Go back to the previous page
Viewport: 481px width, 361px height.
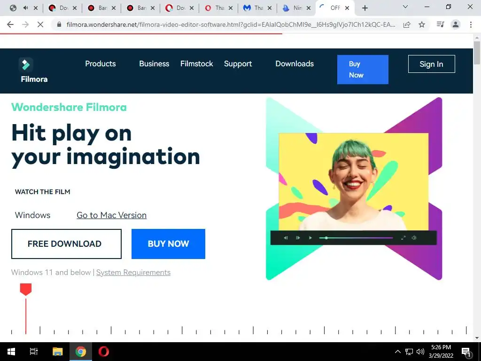[10, 24]
